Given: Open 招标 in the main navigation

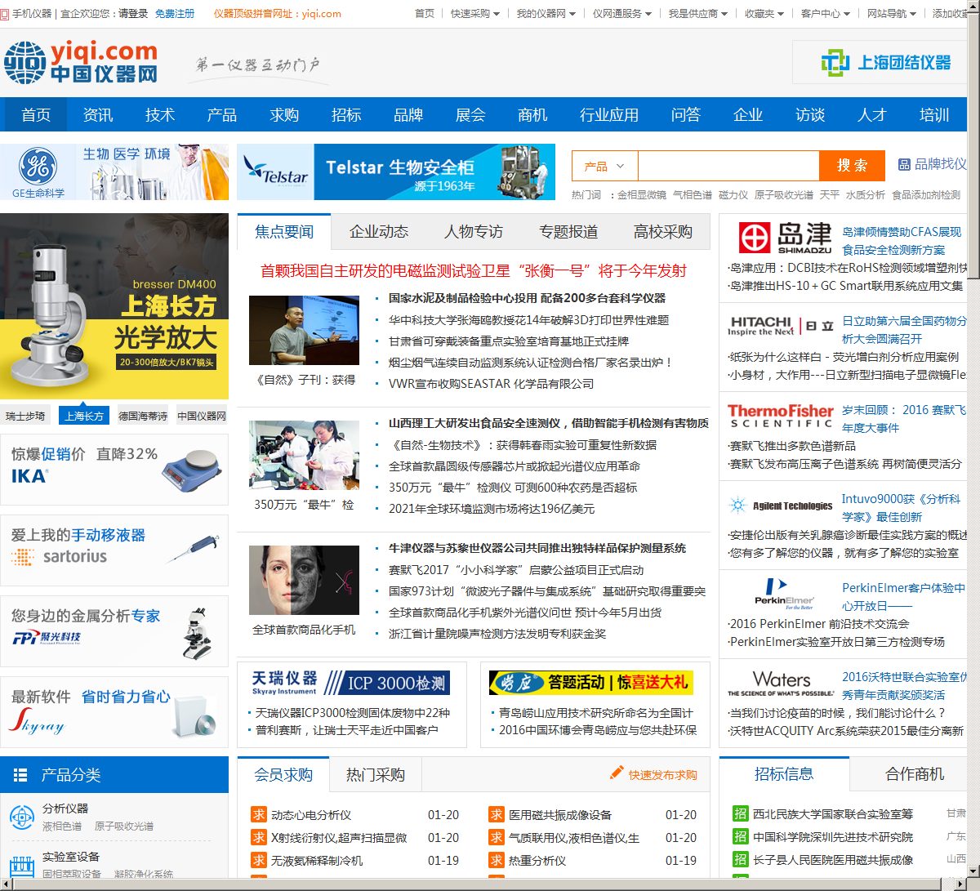Looking at the screenshot, I should pyautogui.click(x=346, y=114).
